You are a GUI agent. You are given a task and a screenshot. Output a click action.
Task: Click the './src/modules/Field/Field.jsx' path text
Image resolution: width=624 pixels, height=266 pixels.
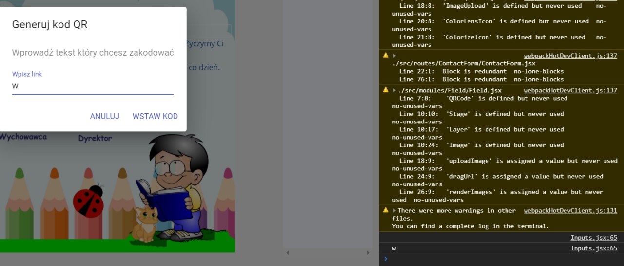click(449, 90)
